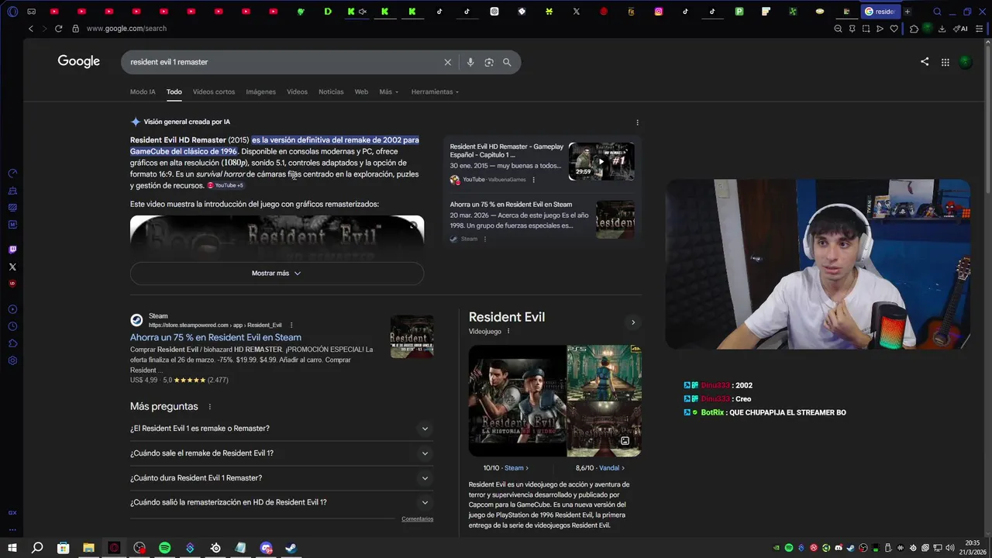Clear the search box with the X icon
992x558 pixels.
tap(447, 62)
